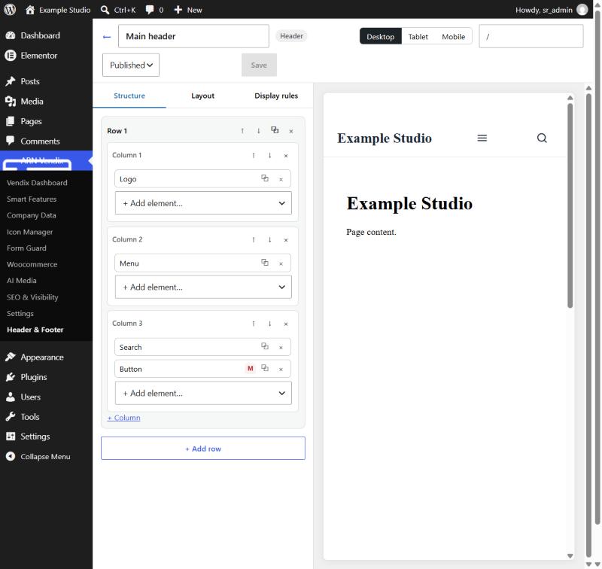Viewport: 602px width, 569px height.
Task: Click the + Column link
Action: click(124, 418)
